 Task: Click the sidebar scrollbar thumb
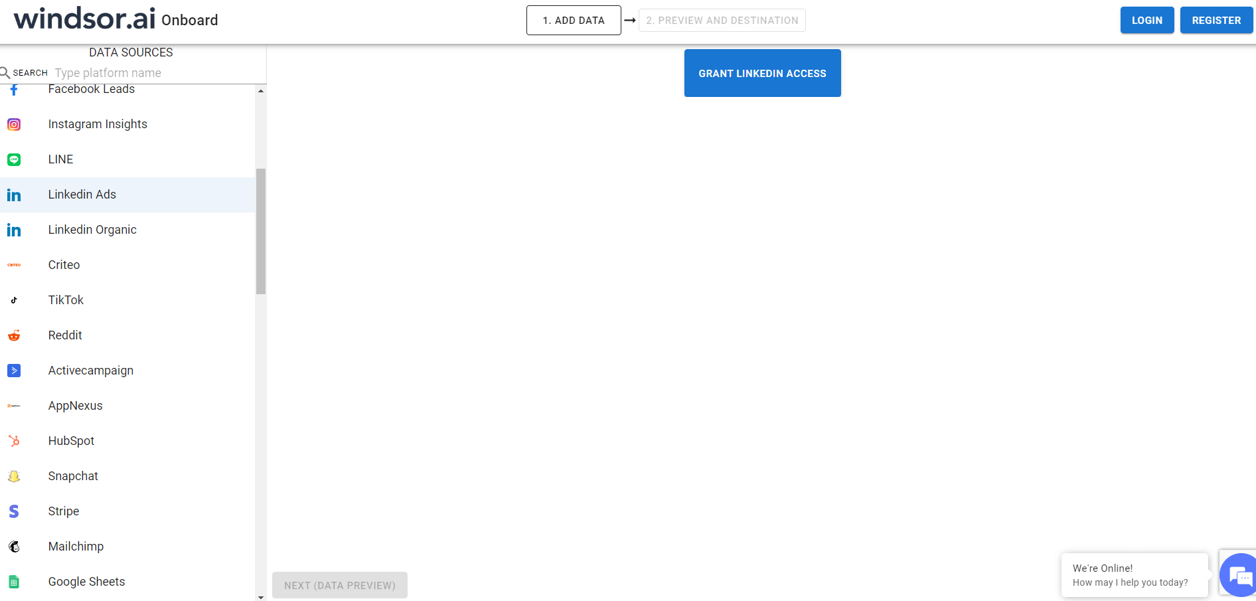[x=261, y=231]
